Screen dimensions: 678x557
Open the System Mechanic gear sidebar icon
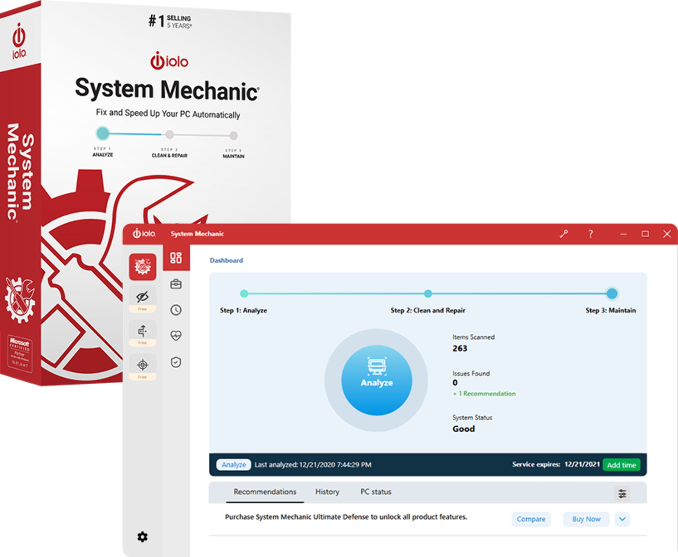[x=143, y=267]
